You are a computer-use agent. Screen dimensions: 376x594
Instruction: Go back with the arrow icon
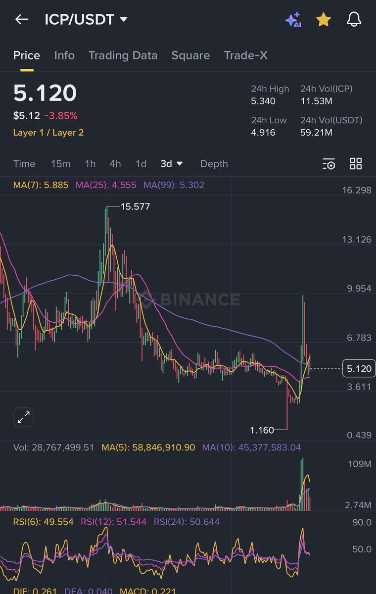[22, 20]
